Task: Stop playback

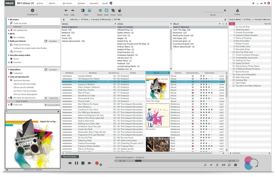Action: [x=83, y=163]
